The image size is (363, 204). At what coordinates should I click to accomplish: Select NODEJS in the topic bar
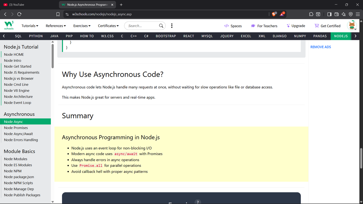(x=341, y=36)
